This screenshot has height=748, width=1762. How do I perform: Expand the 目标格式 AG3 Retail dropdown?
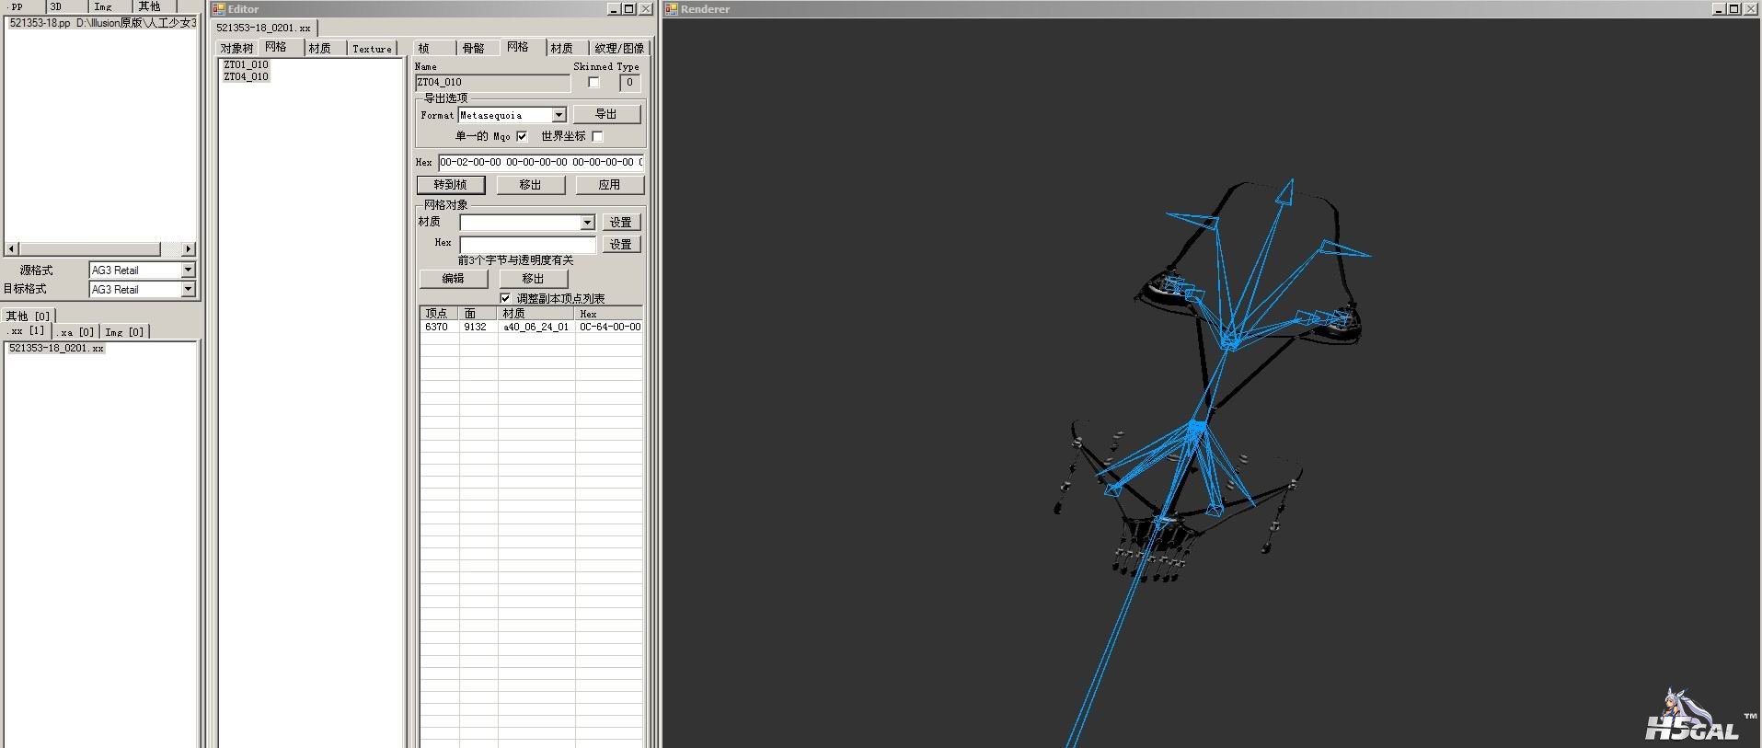click(188, 289)
